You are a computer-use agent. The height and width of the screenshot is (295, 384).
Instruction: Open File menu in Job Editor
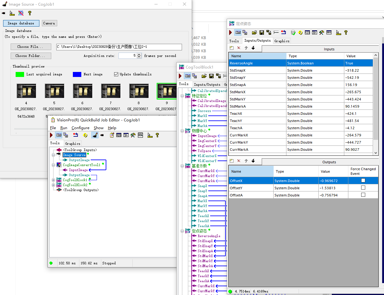pos(53,128)
